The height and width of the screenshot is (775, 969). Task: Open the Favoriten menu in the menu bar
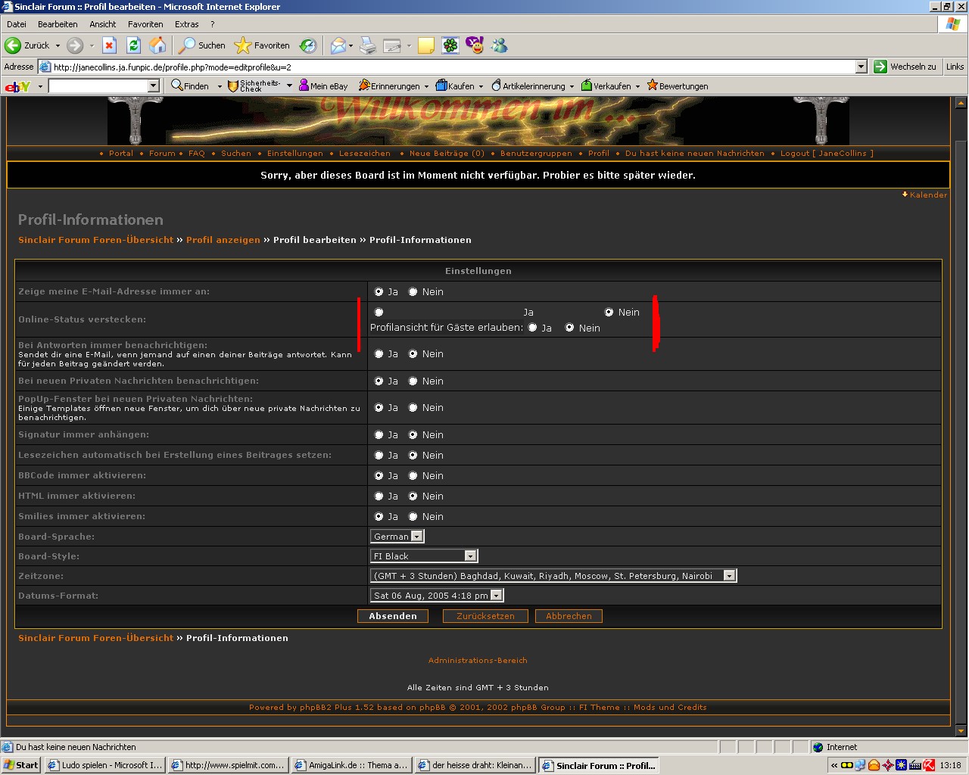[145, 24]
